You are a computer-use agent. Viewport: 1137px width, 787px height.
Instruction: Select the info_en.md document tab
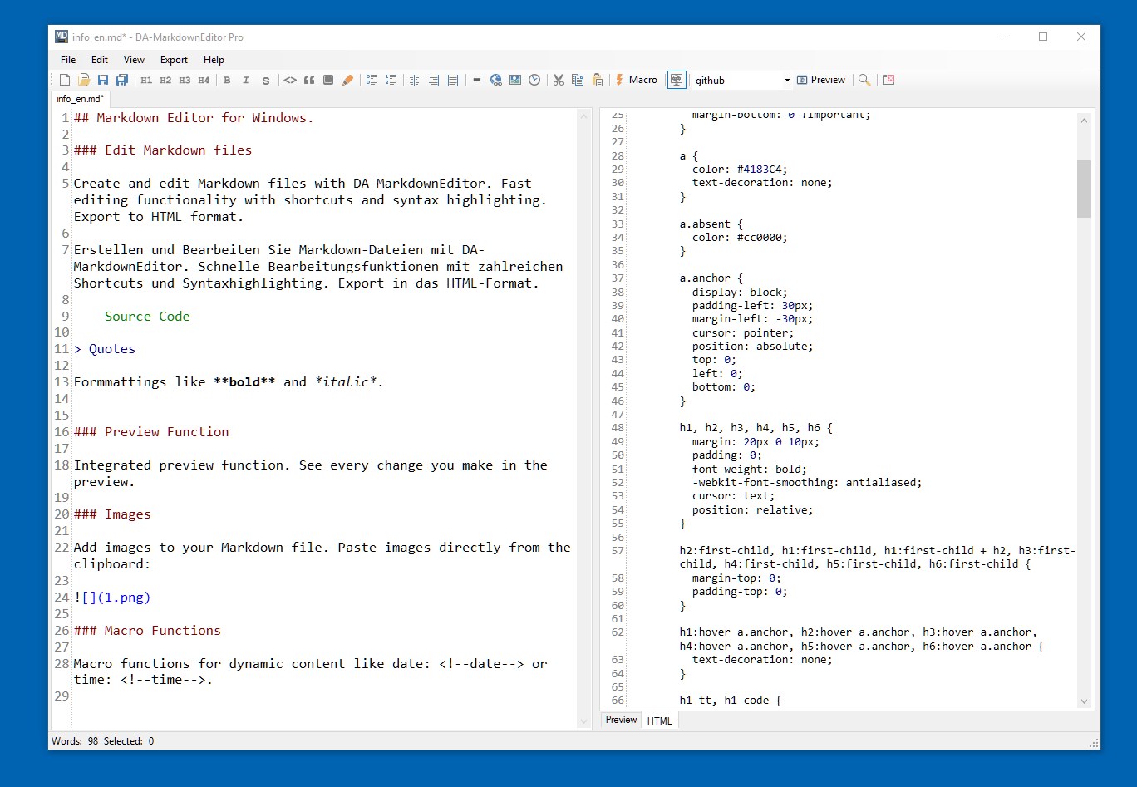click(79, 98)
